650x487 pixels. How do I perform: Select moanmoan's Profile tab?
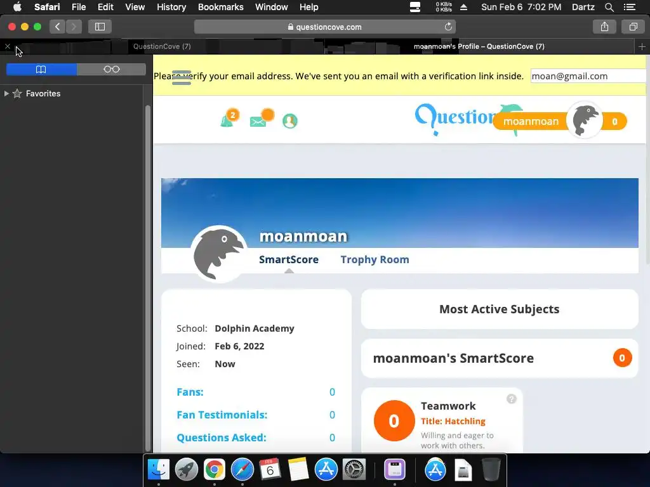479,46
